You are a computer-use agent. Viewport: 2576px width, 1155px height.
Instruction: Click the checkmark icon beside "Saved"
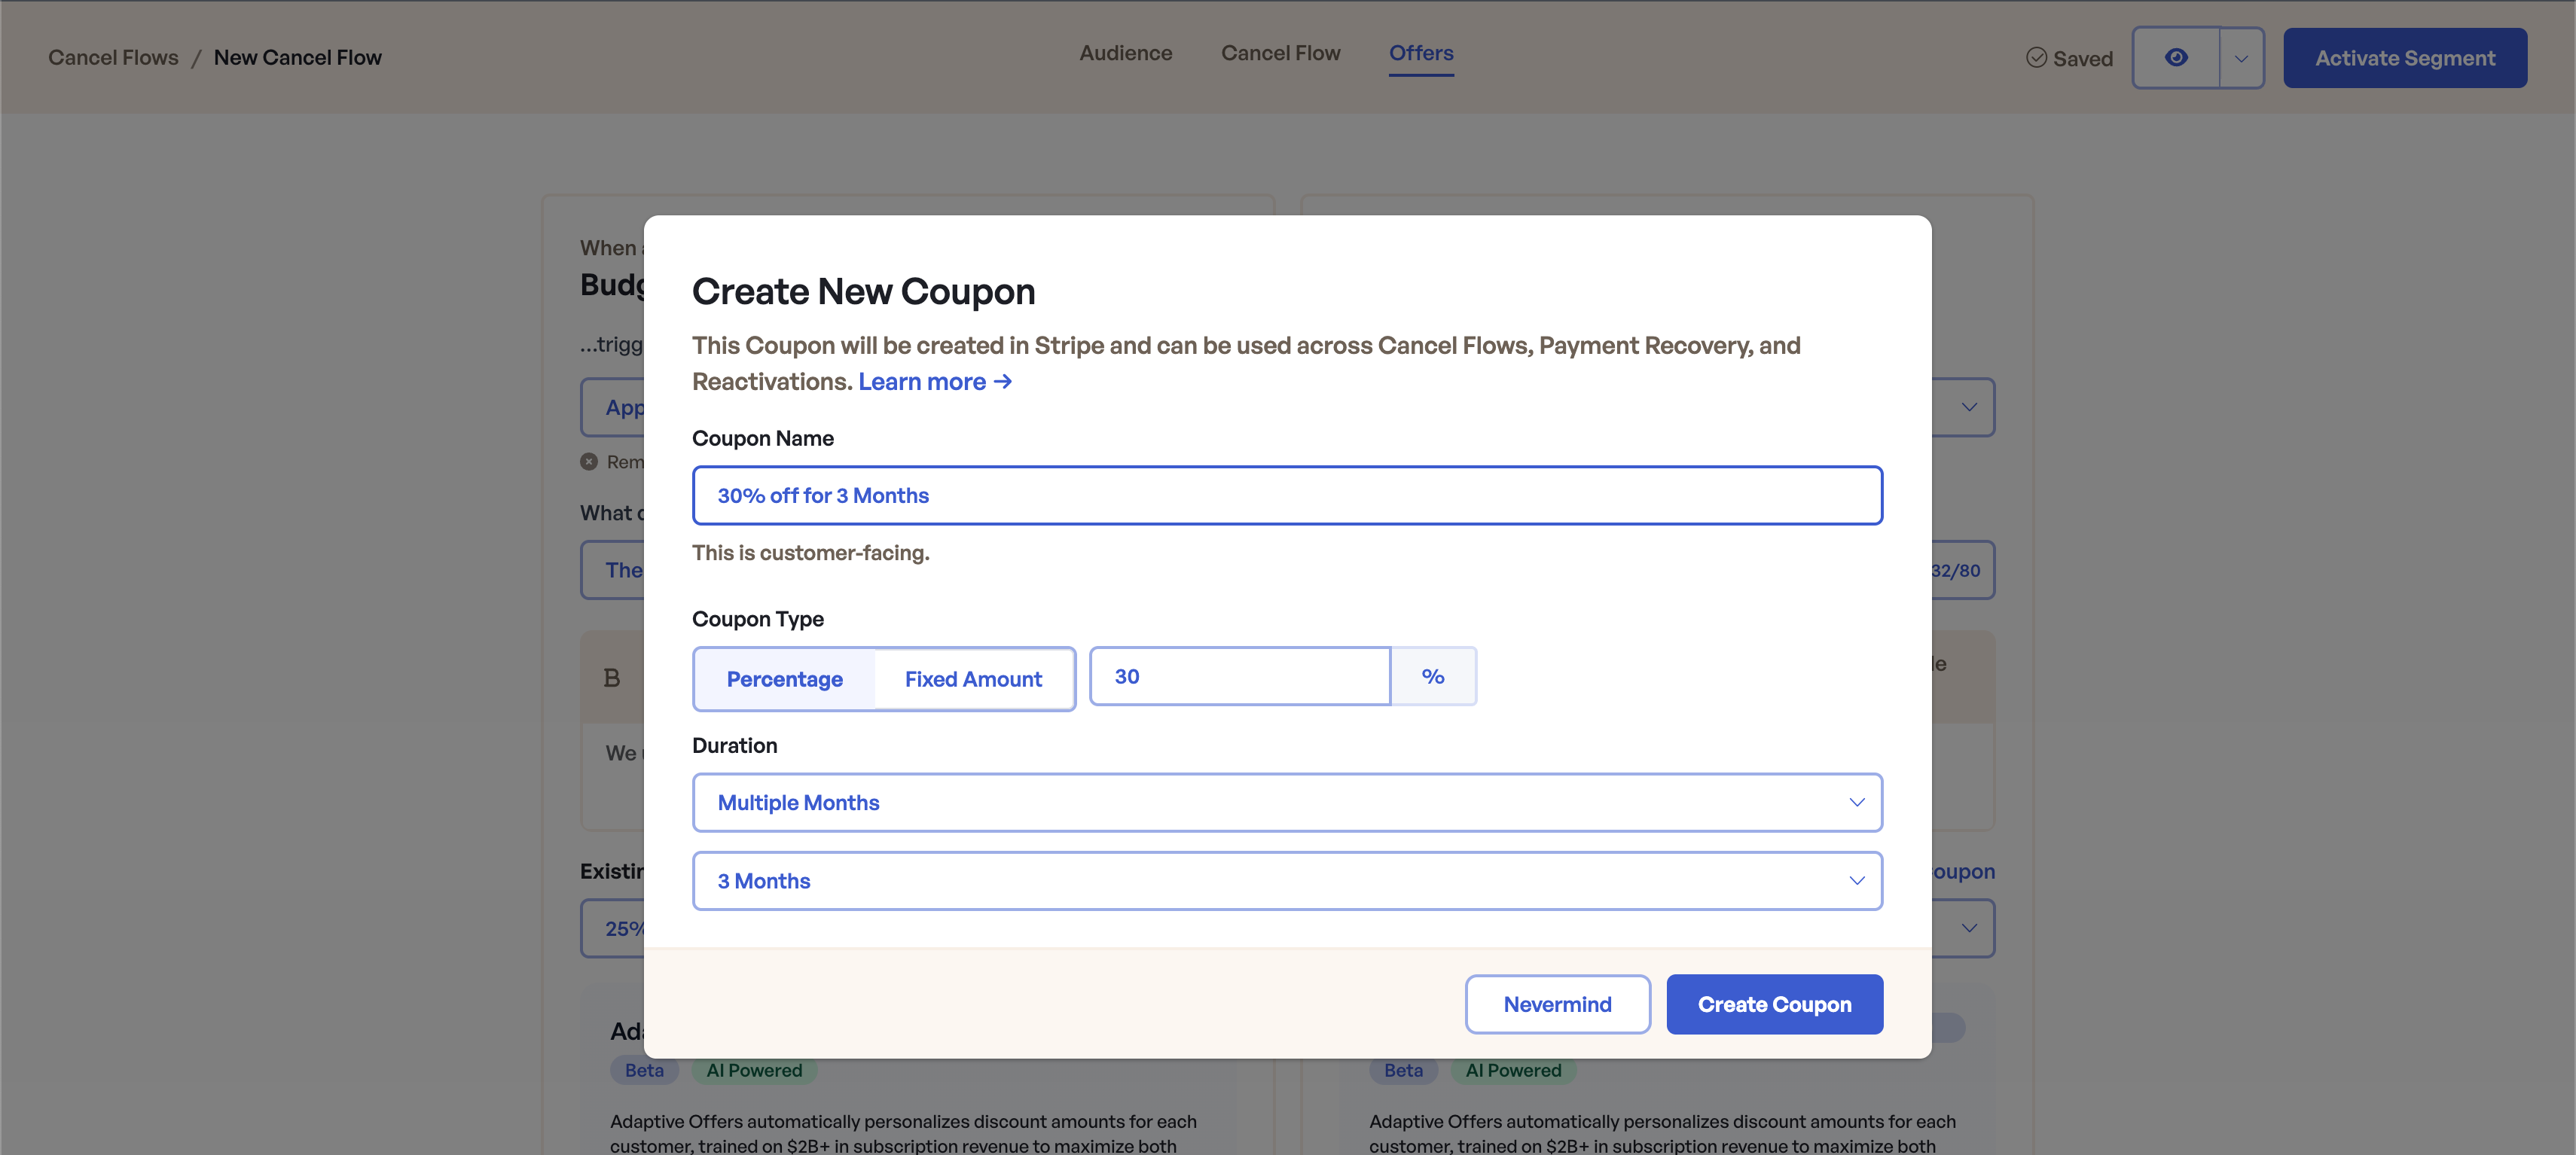[2037, 58]
